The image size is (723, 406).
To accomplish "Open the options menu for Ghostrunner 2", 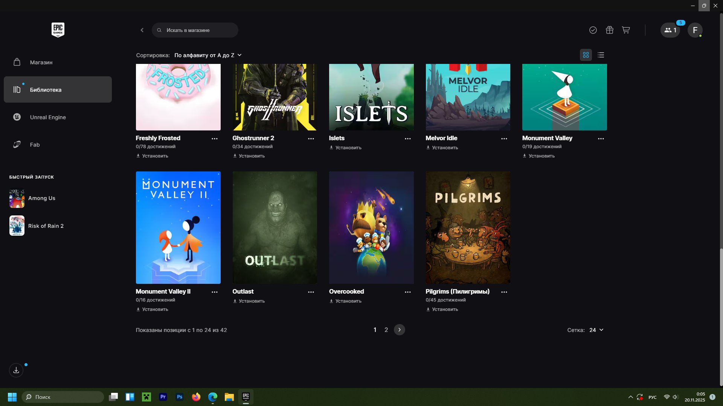I will click(x=311, y=139).
